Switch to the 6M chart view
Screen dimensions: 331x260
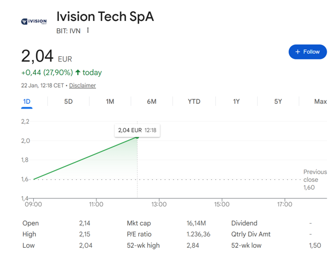pyautogui.click(x=152, y=102)
